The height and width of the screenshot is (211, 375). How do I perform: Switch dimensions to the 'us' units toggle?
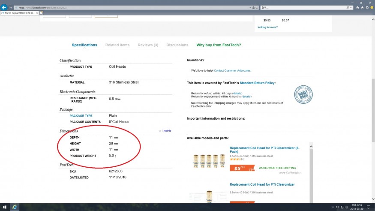[x=160, y=131]
